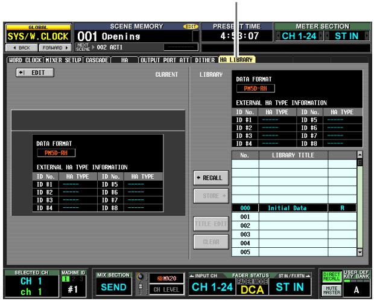Click left arrow beside meter CH 1-24

point(278,36)
